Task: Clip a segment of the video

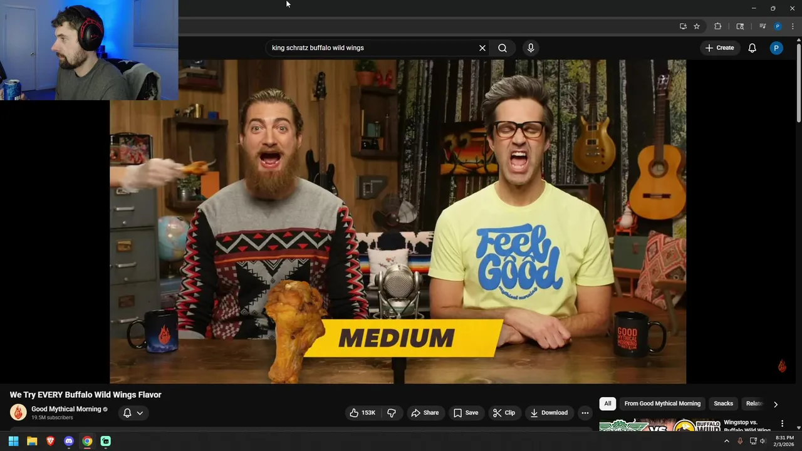Action: (x=504, y=413)
